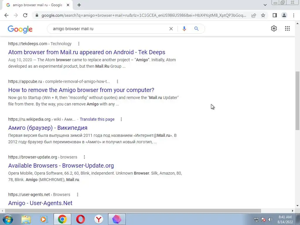Click the browser back arrow
The height and width of the screenshot is (225, 300).
pos(6,15)
